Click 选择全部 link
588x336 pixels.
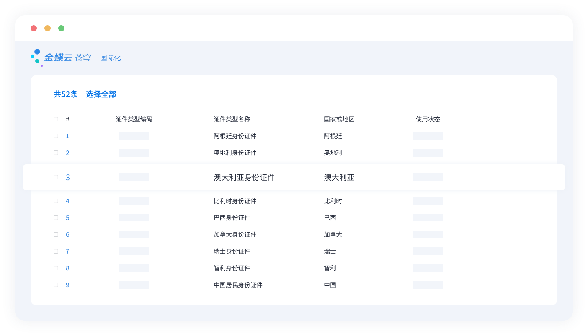coord(101,94)
